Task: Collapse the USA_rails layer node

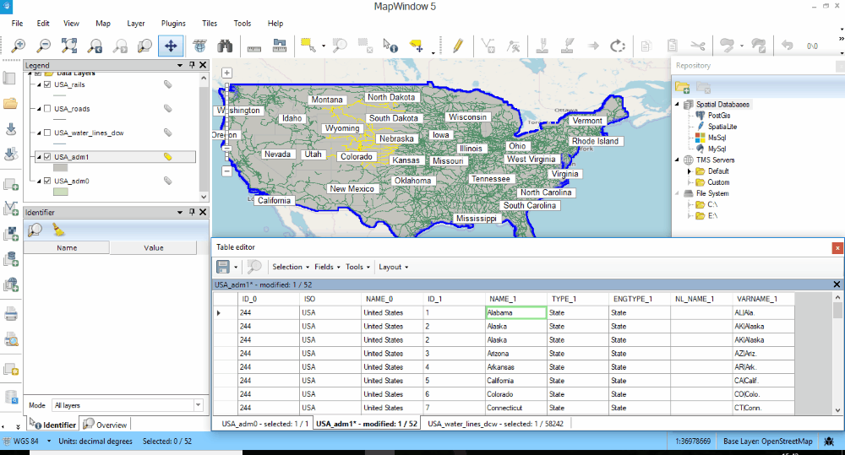Action: tap(39, 84)
